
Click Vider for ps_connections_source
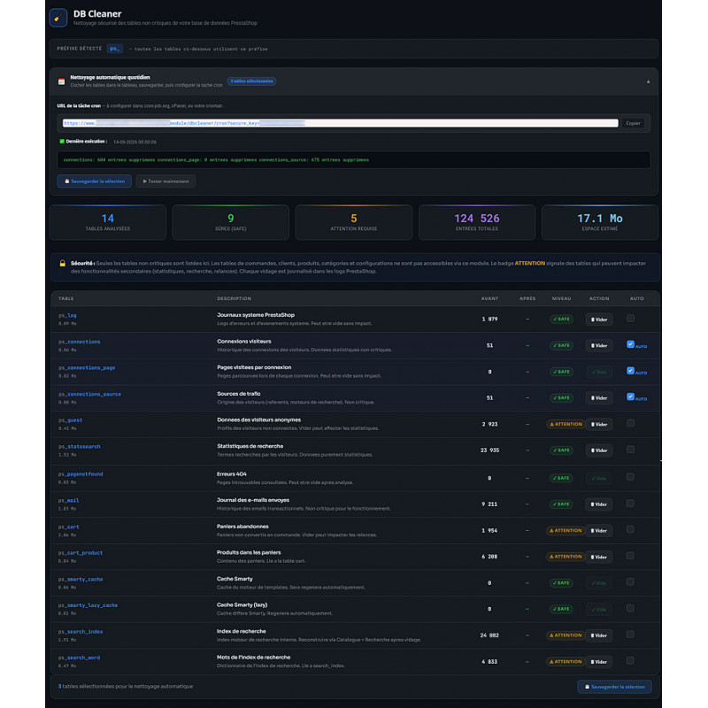click(599, 397)
